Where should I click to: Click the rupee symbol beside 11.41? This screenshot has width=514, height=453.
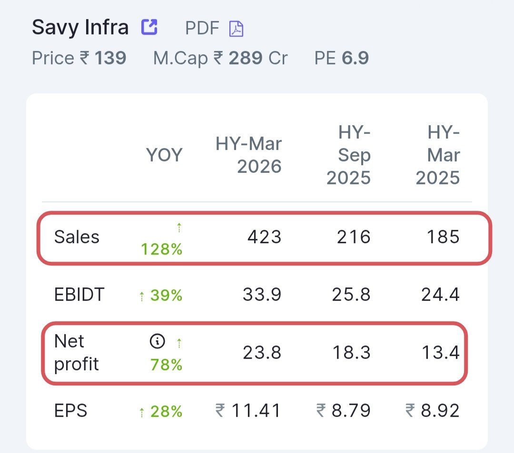click(x=220, y=410)
